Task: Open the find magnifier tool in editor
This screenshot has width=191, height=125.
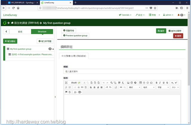Action: point(111,83)
